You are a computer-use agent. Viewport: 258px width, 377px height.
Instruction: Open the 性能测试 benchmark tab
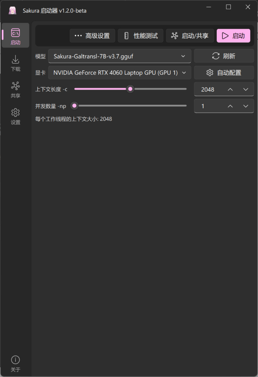140,36
